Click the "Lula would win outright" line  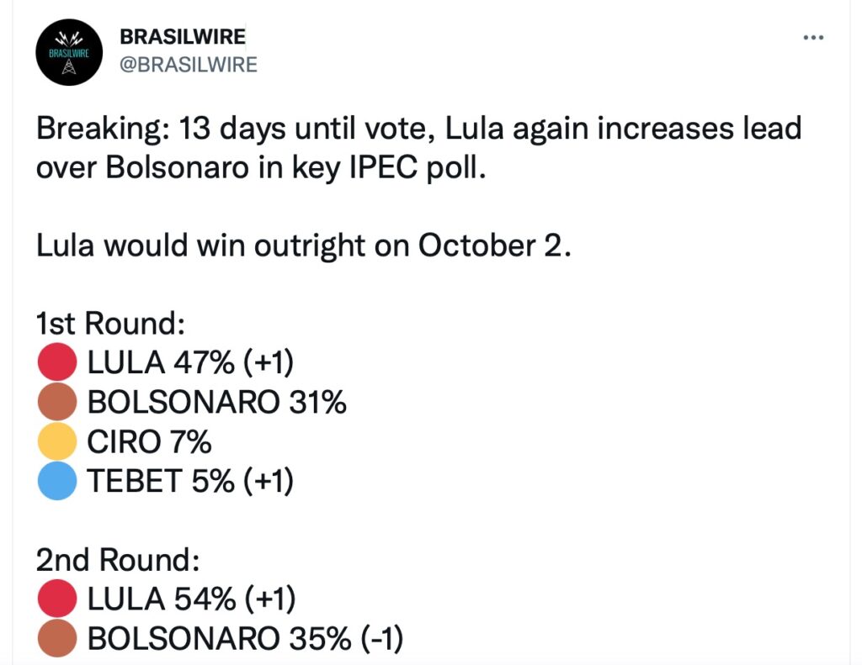pos(304,246)
